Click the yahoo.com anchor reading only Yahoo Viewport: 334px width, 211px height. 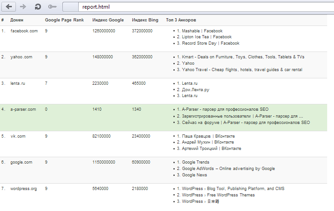pos(188,63)
